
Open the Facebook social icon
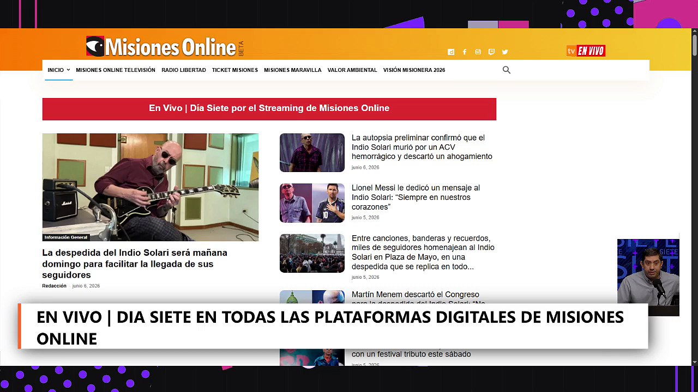point(465,52)
